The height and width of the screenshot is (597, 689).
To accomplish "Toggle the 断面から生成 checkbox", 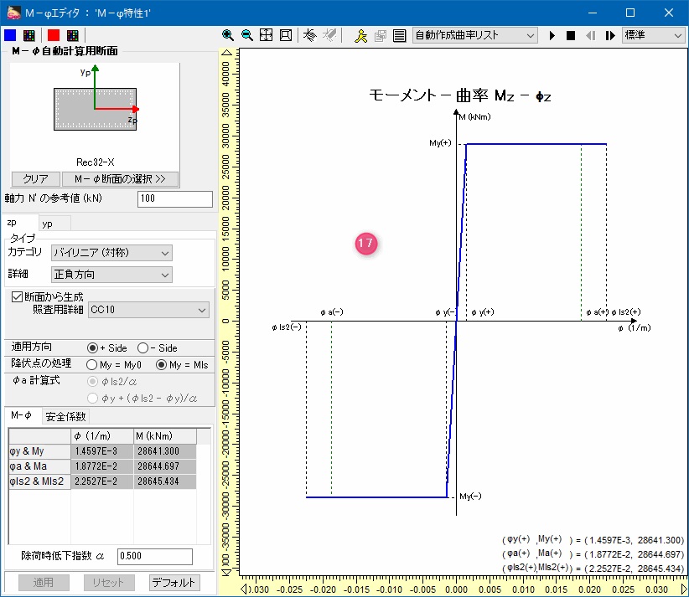I will [x=17, y=297].
